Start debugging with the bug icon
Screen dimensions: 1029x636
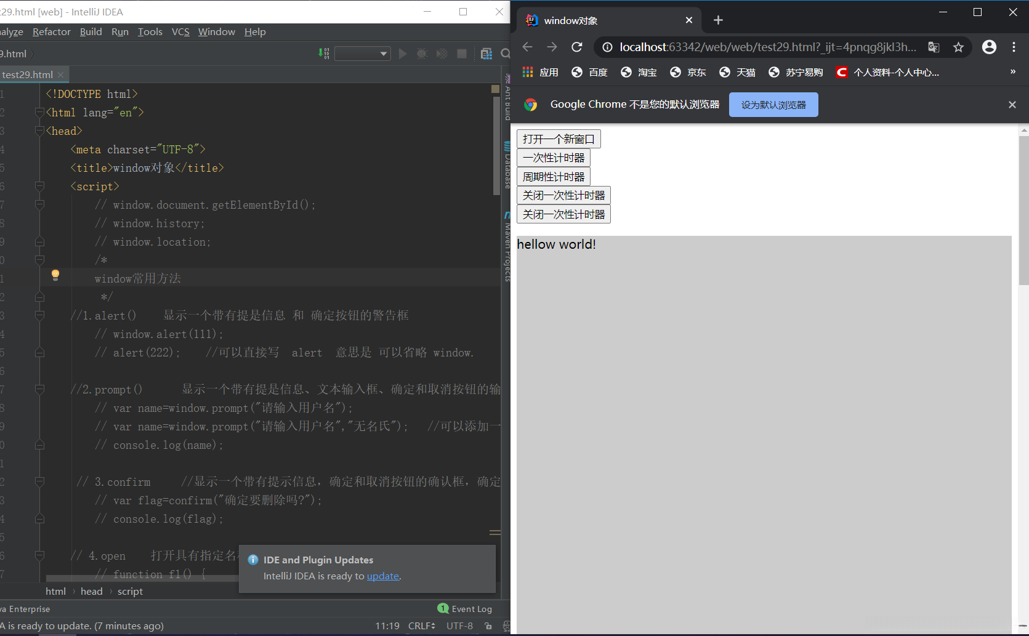[x=422, y=54]
